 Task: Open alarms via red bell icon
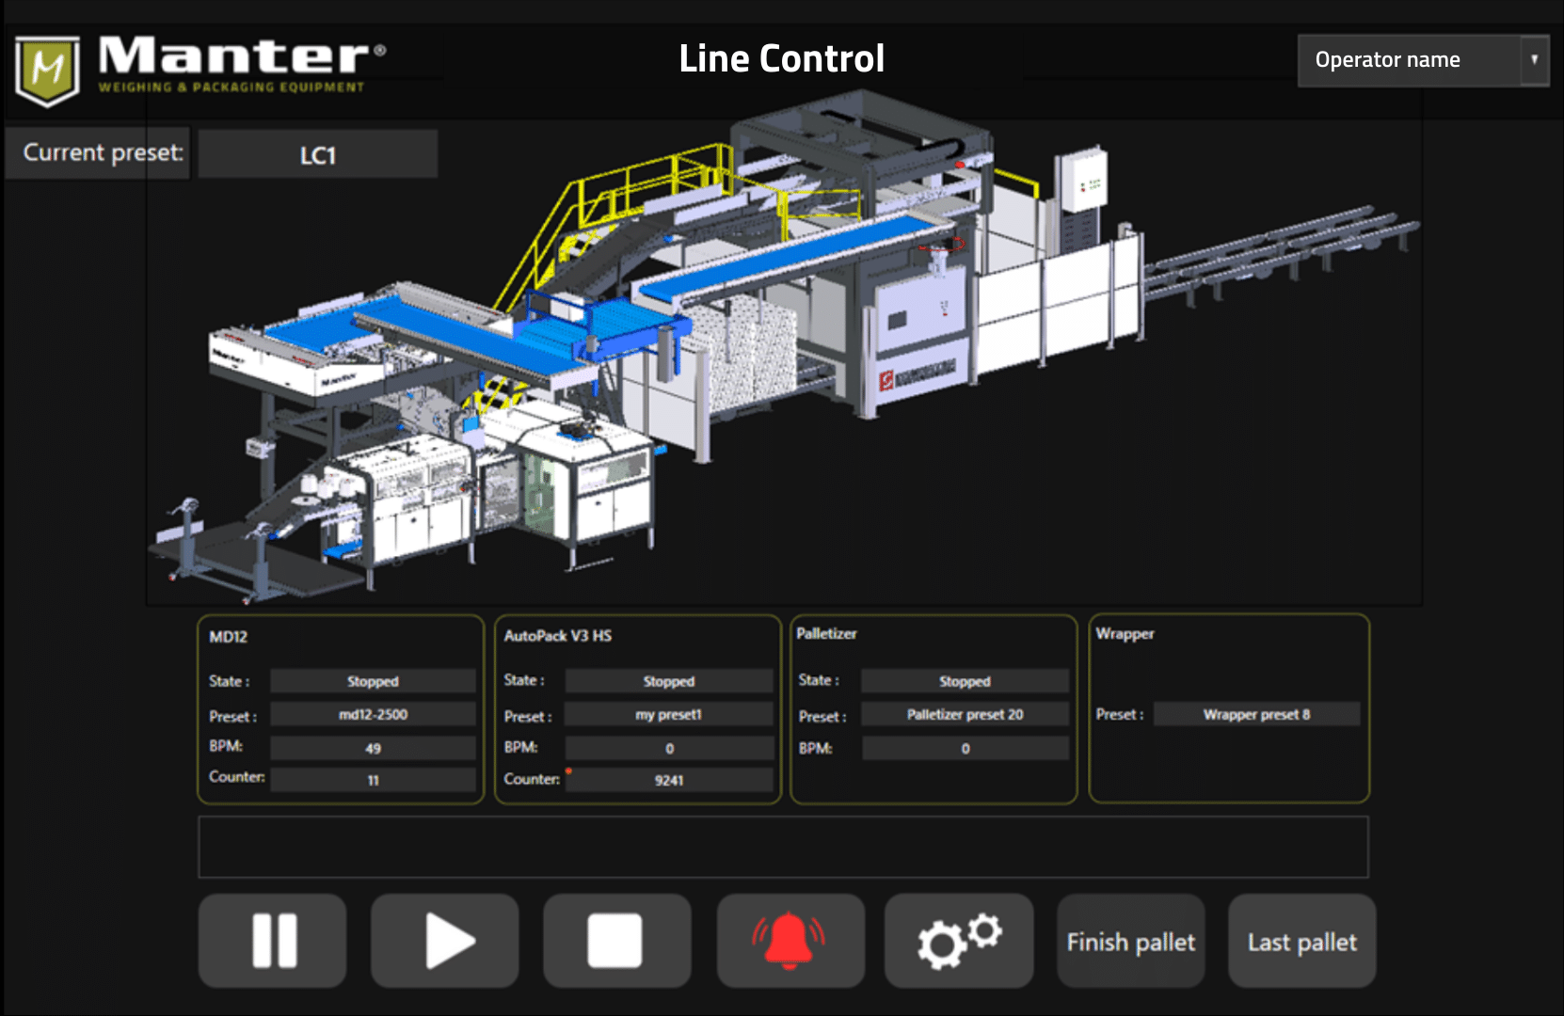pyautogui.click(x=790, y=941)
